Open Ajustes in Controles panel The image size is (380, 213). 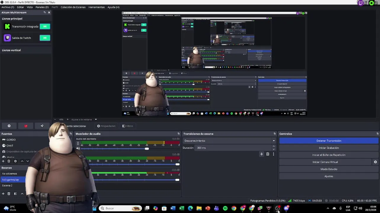coord(329,176)
